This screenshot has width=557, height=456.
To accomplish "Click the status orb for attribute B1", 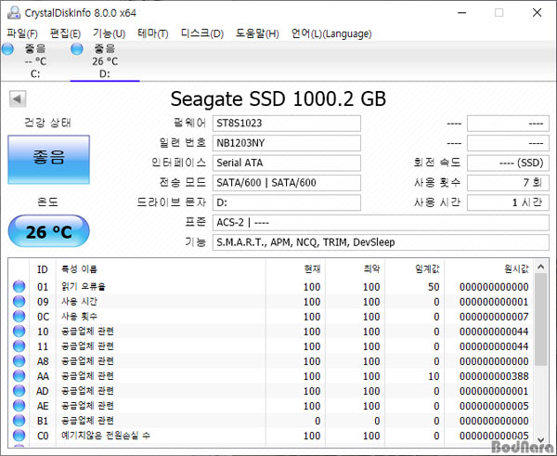I will coord(19,421).
